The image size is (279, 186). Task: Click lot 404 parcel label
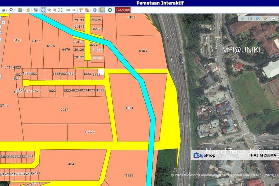point(71,164)
